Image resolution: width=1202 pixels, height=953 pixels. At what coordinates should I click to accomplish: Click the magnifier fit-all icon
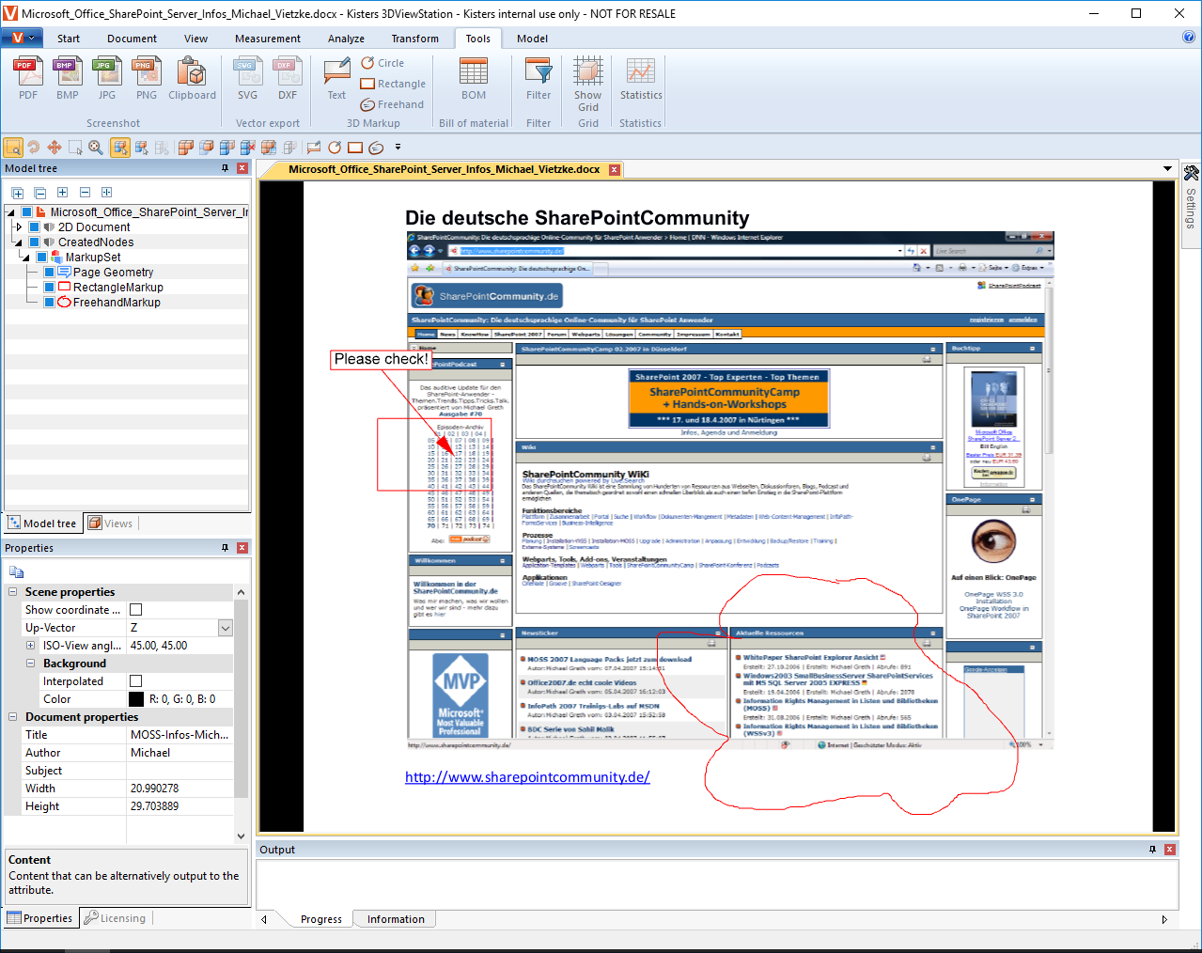tap(96, 148)
